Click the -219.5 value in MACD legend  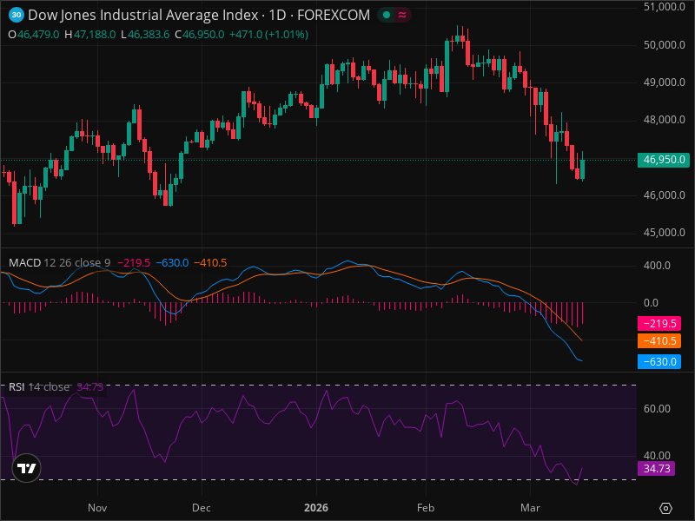pos(134,263)
